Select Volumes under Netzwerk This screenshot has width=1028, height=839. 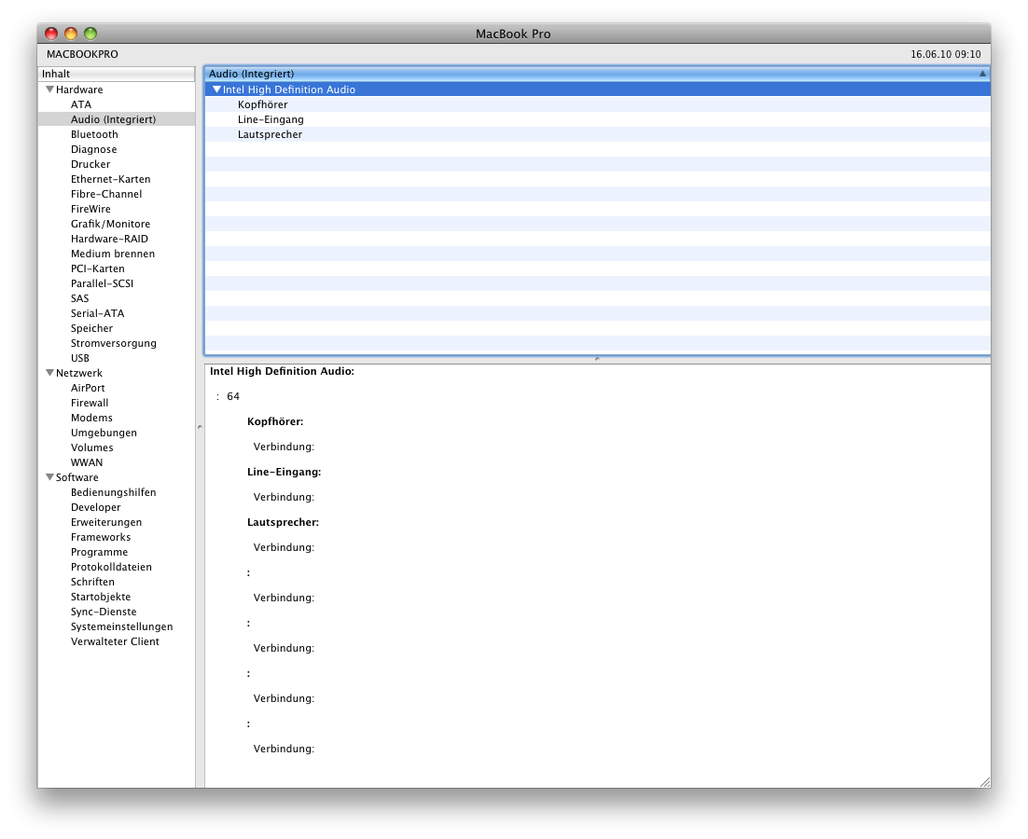click(91, 447)
